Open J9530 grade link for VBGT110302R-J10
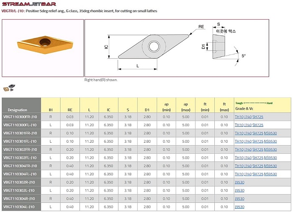Viewport: 293px width, 212px height. tap(239, 182)
